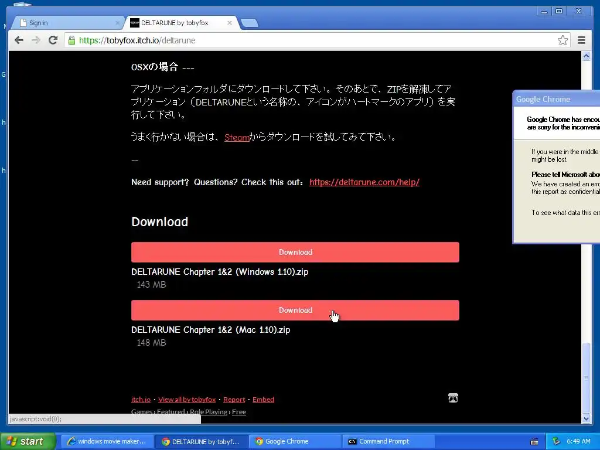Click the 6:49 AM clock
This screenshot has width=600, height=450.
(578, 441)
